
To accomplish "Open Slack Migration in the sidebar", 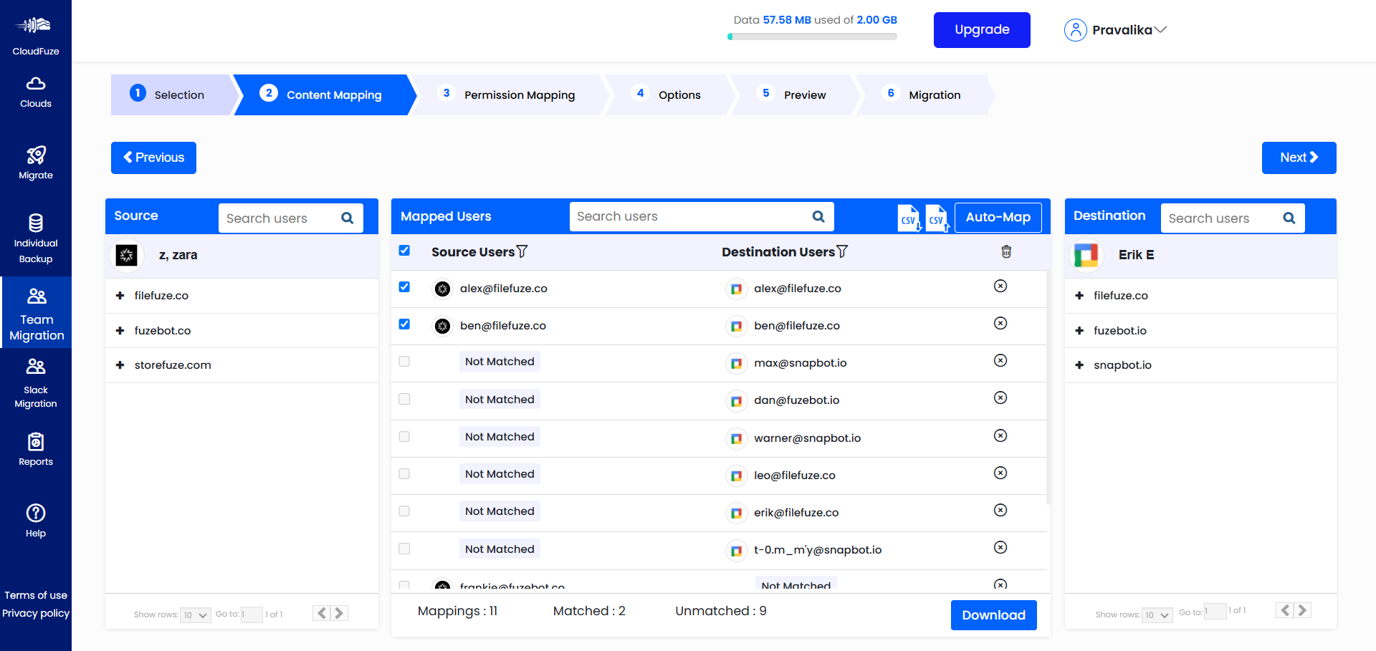I will 36,383.
